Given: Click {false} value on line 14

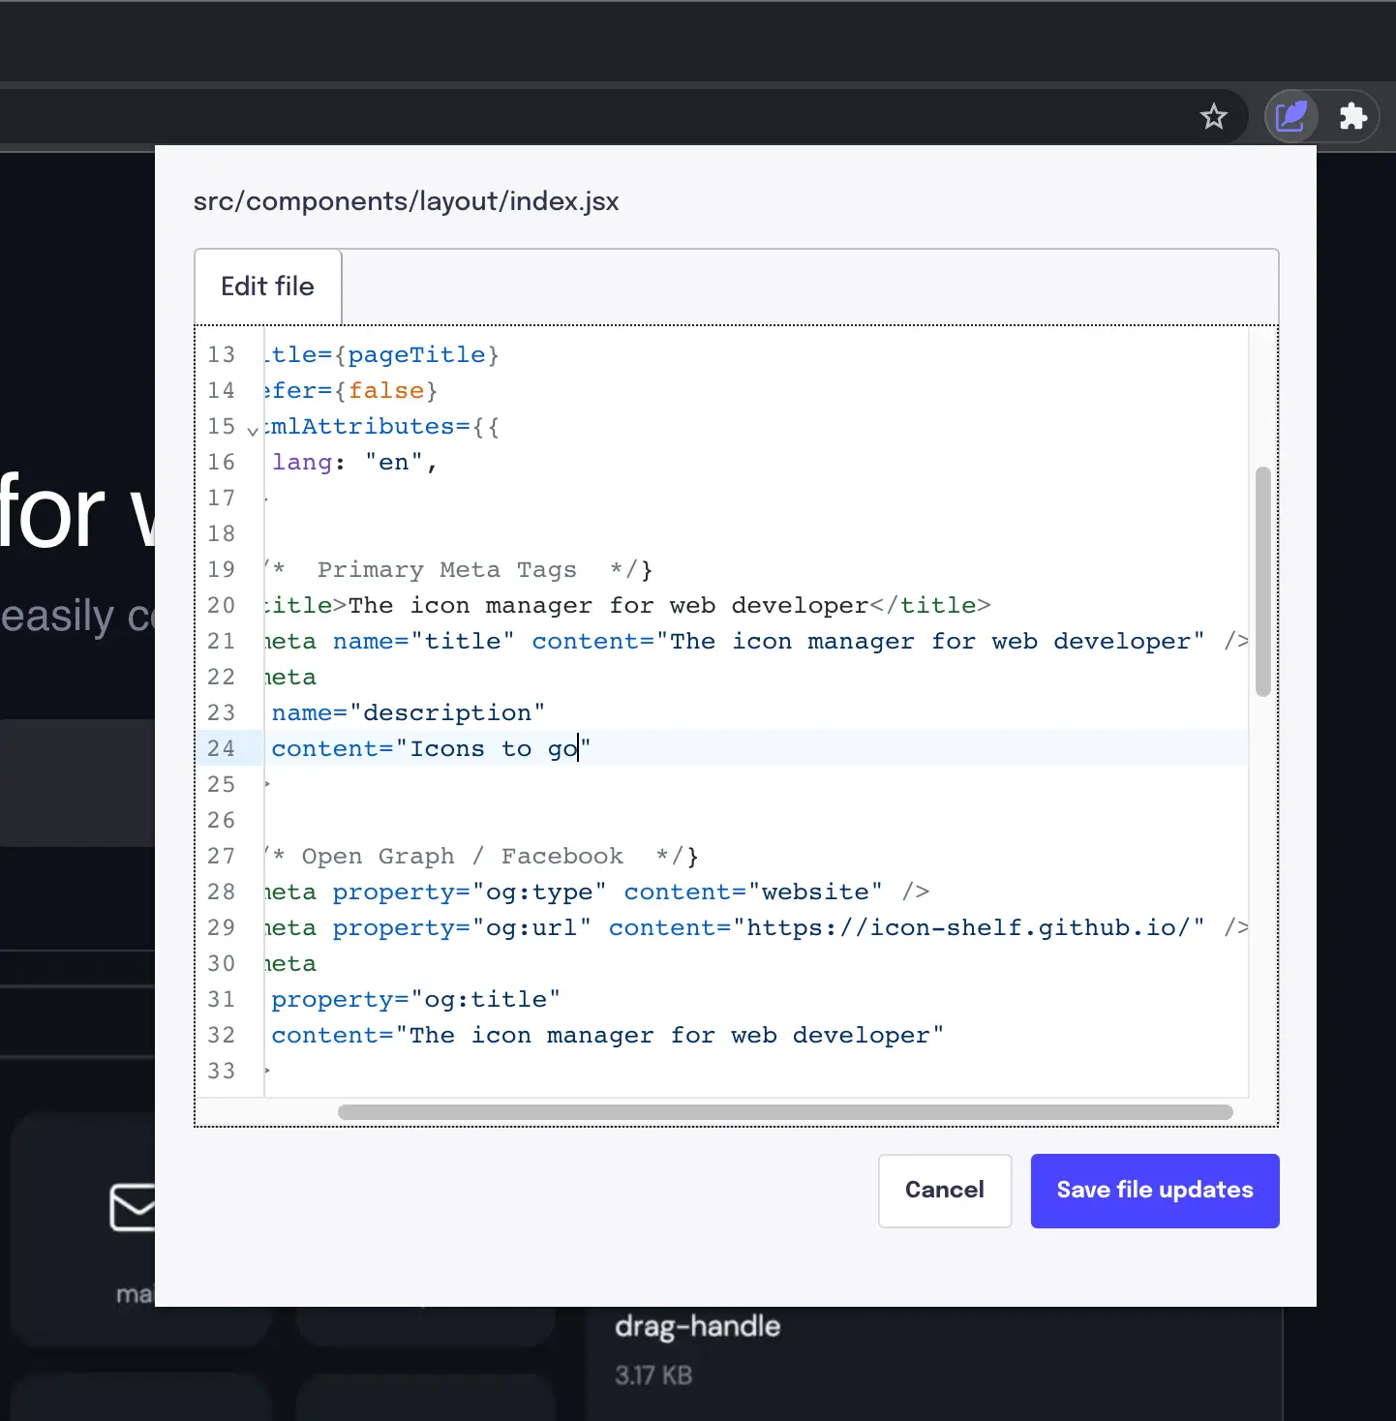Looking at the screenshot, I should 385,391.
